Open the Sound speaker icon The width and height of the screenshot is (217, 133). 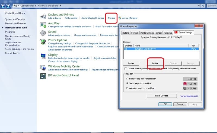point(43,33)
